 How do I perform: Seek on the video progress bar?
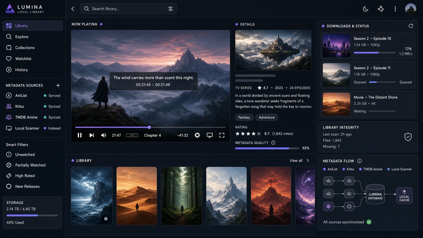(150, 127)
